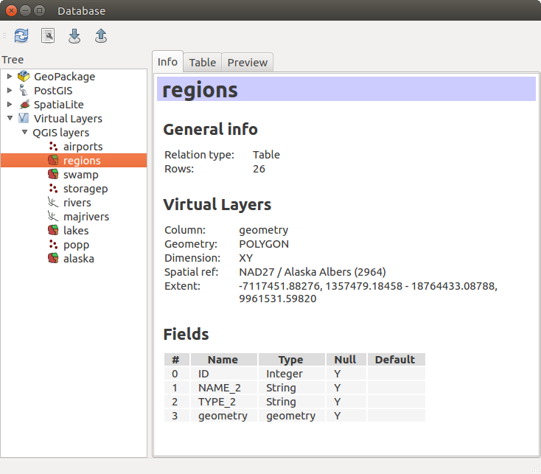Click the GeoPackage provider icon
Viewport: 541px width, 474px height.
tap(24, 77)
